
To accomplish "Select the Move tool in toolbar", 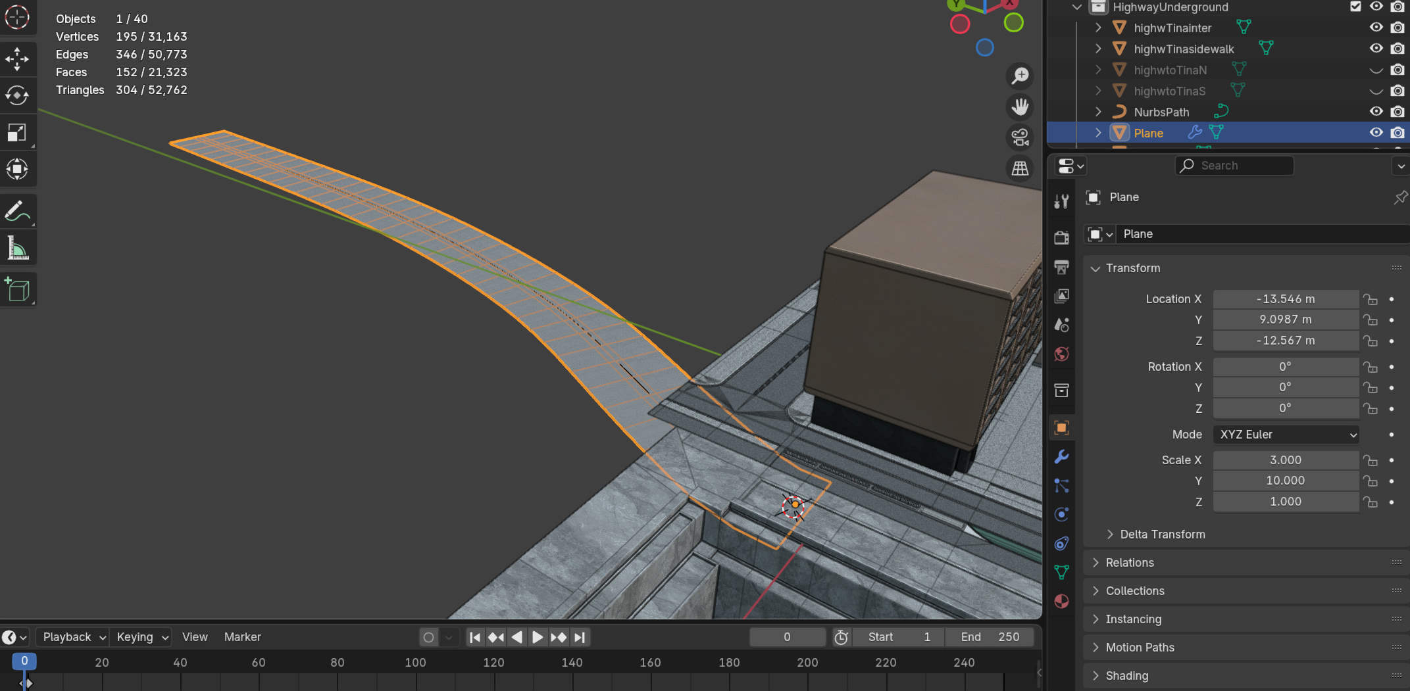I will coord(17,59).
